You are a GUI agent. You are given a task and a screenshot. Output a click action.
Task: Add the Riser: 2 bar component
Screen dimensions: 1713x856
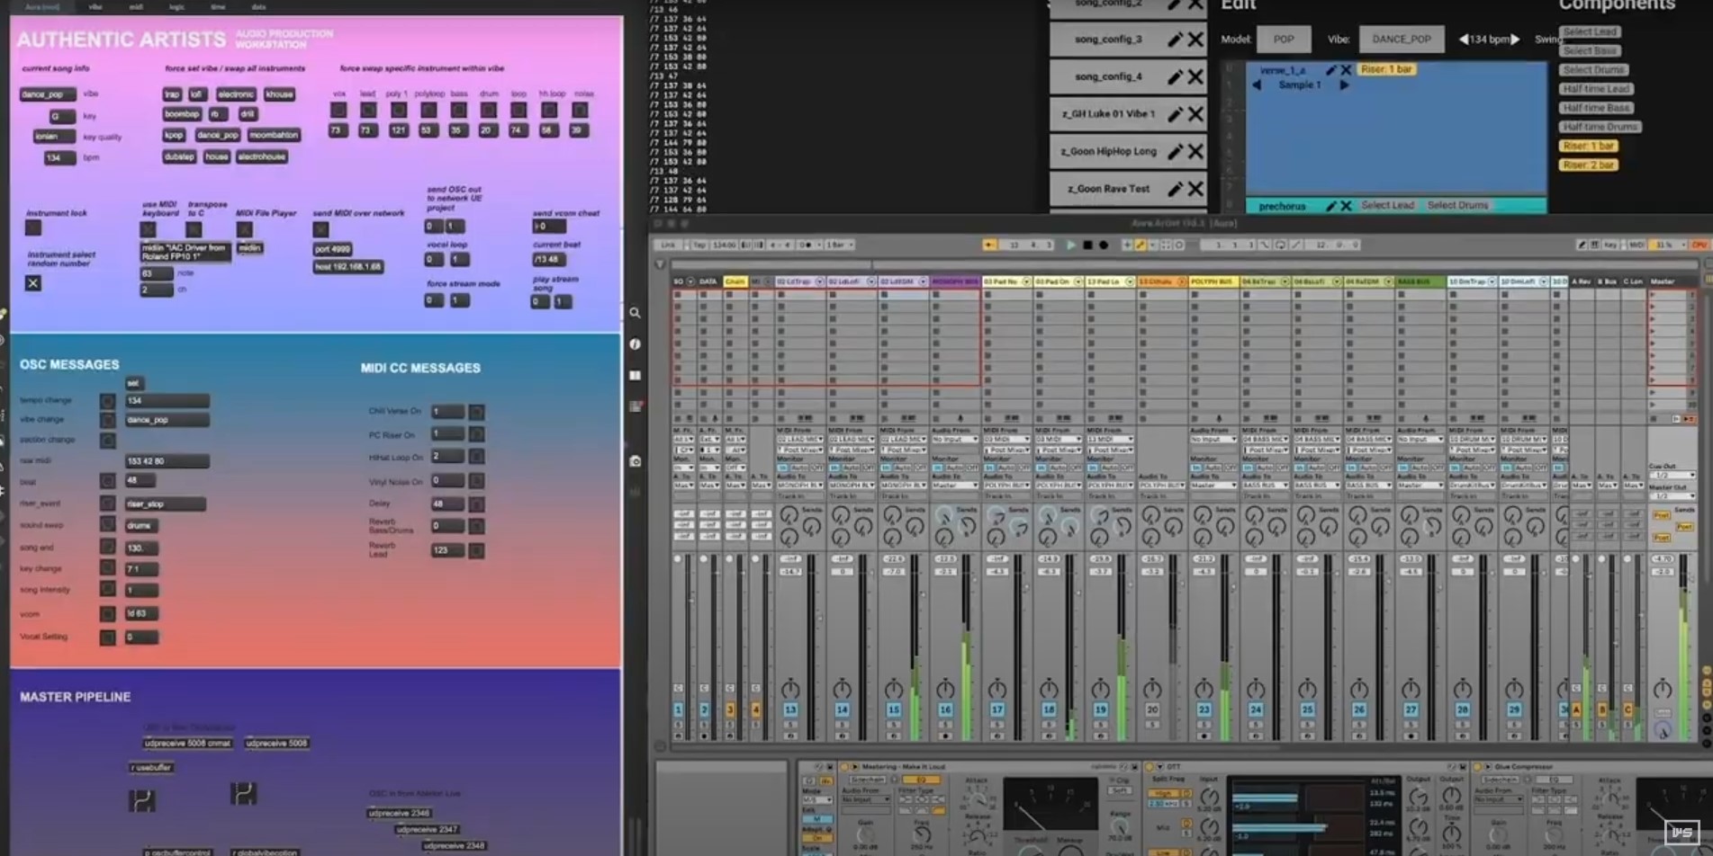click(1589, 165)
